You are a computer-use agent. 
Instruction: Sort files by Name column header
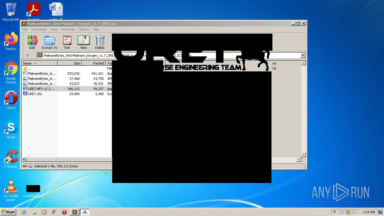[39, 63]
